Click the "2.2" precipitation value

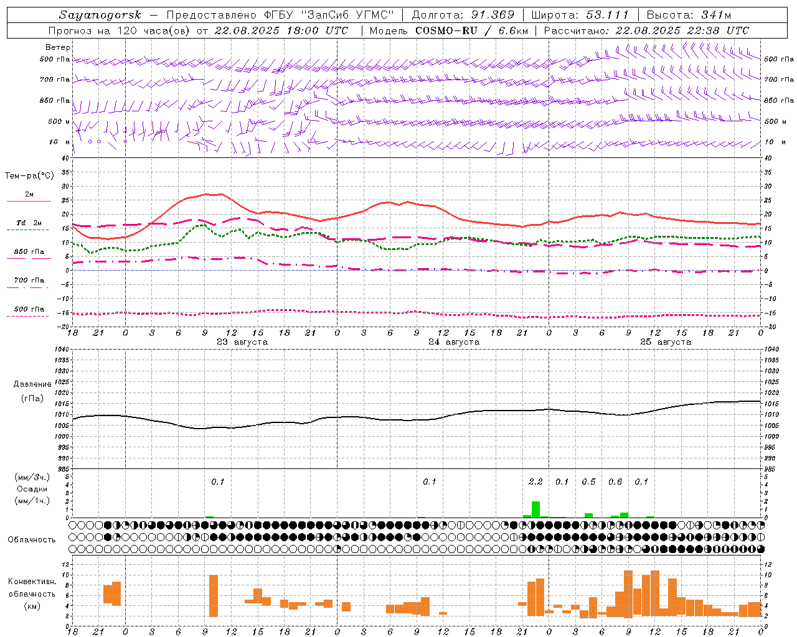pyautogui.click(x=535, y=482)
